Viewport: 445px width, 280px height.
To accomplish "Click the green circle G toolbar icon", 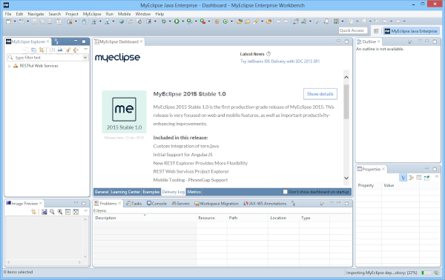I will coord(225,21).
